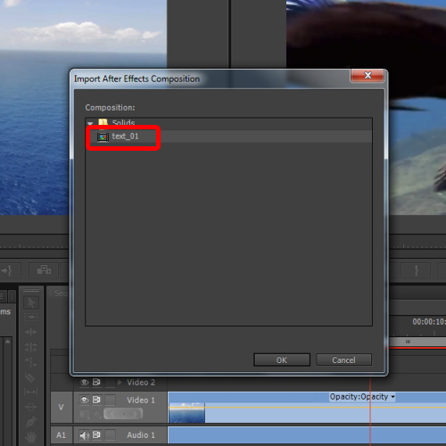This screenshot has height=446, width=446.
Task: Click the Solids folder icon
Action: click(x=103, y=123)
